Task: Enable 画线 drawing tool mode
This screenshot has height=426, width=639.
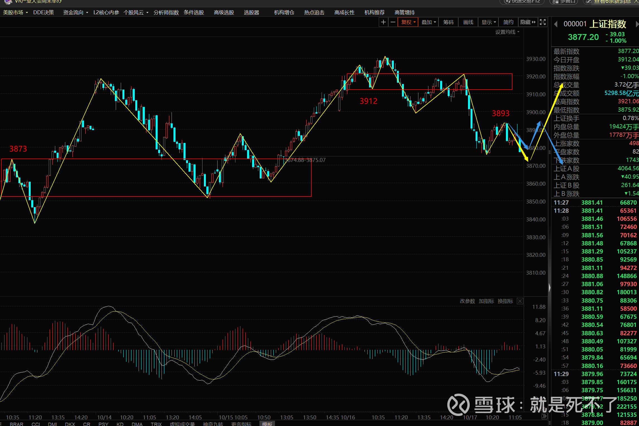Action: (x=468, y=22)
